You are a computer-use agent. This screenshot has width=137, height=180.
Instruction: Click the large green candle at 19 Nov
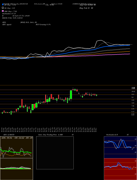point(71,95)
